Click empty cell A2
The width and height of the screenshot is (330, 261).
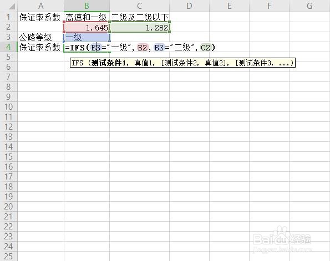click(41, 27)
